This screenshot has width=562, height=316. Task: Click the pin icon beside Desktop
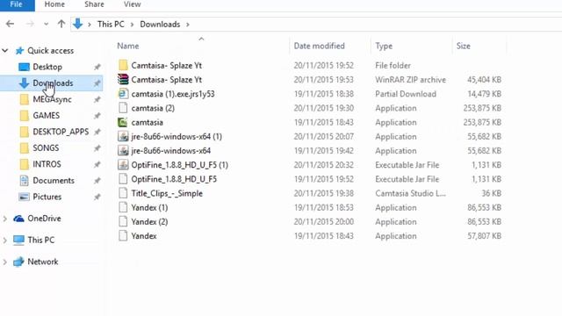97,67
